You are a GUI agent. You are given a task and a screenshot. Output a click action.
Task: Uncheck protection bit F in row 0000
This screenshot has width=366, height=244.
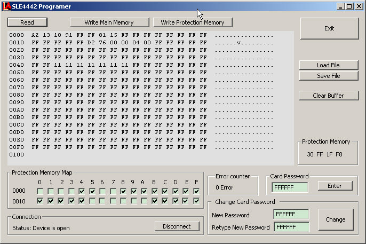click(196, 192)
